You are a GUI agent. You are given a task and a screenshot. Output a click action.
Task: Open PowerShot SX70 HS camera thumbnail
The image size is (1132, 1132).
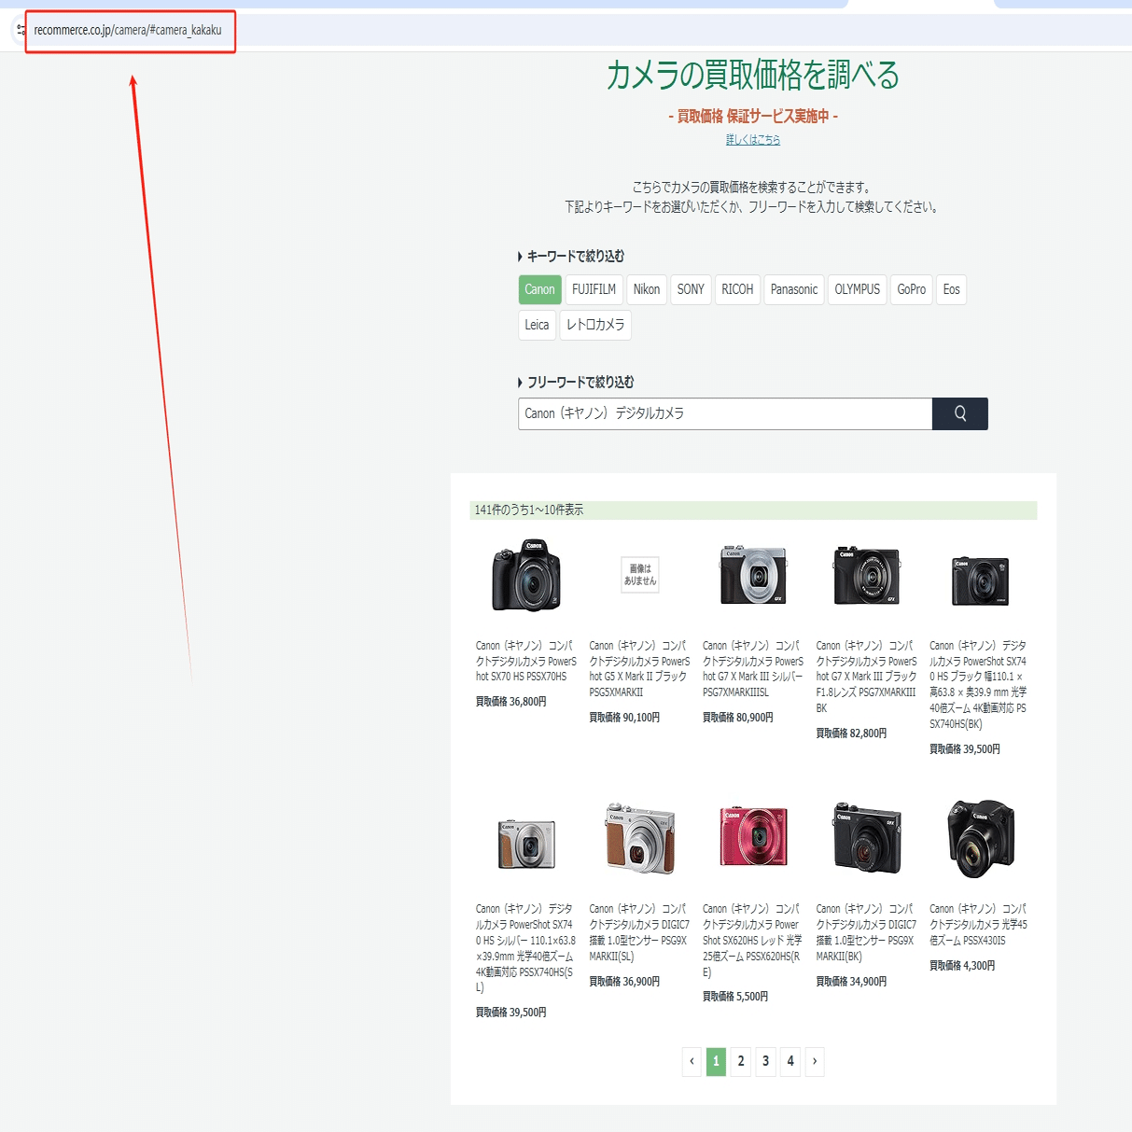tap(526, 576)
